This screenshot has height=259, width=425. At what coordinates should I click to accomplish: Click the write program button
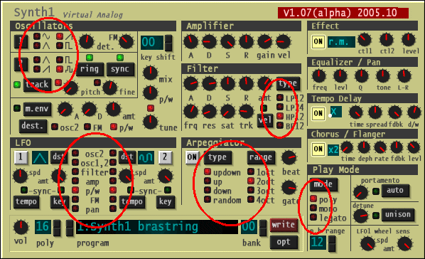[x=284, y=225]
